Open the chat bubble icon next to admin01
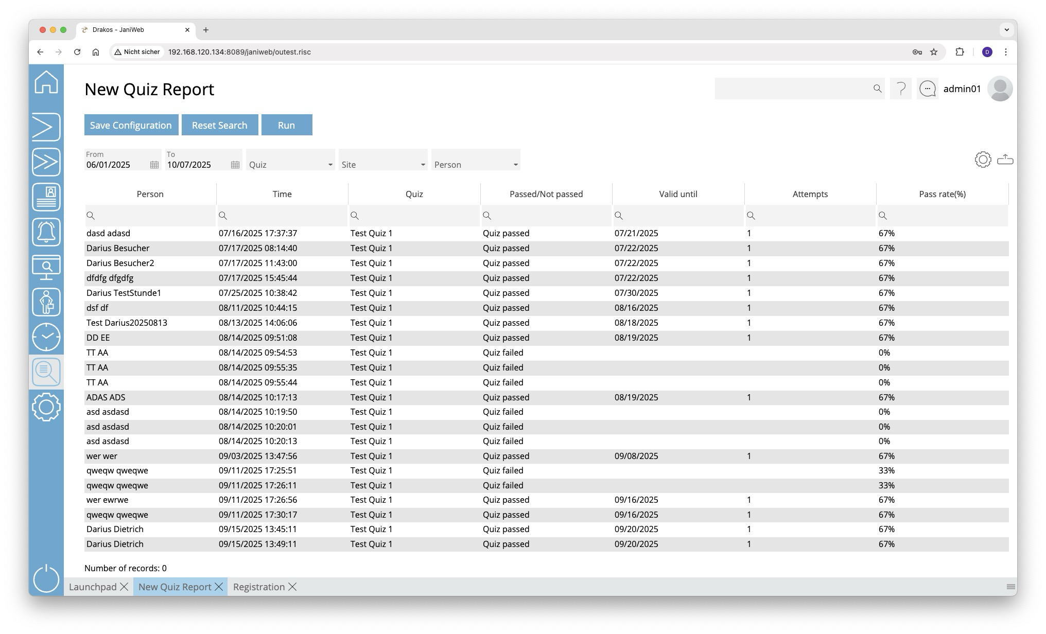The image size is (1046, 634). (927, 89)
